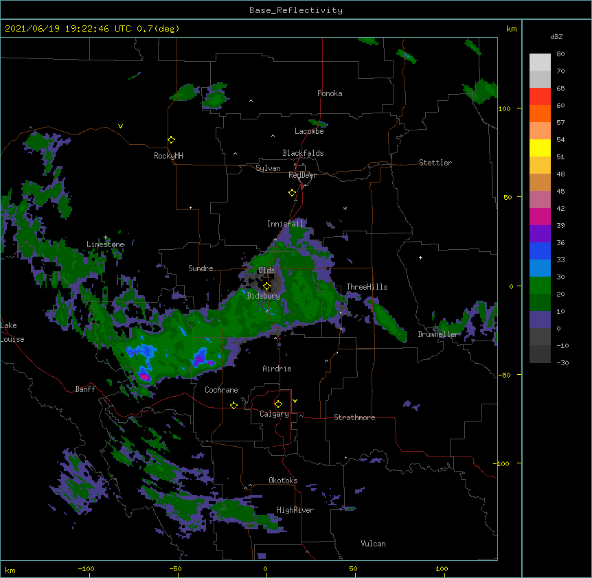Click the RockyMH label

[168, 156]
